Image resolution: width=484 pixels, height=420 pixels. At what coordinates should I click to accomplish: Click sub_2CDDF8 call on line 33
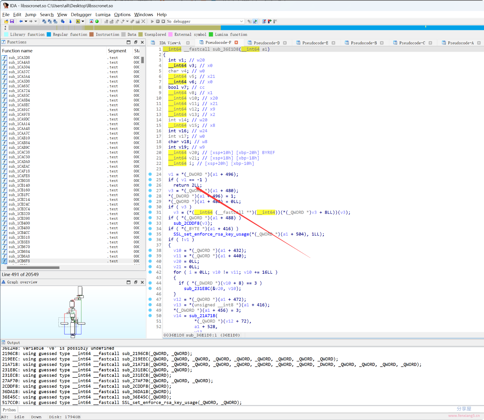click(x=186, y=223)
